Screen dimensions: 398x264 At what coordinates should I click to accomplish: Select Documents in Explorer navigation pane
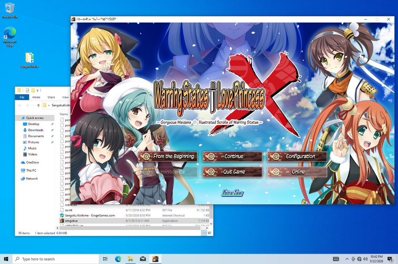(36, 136)
